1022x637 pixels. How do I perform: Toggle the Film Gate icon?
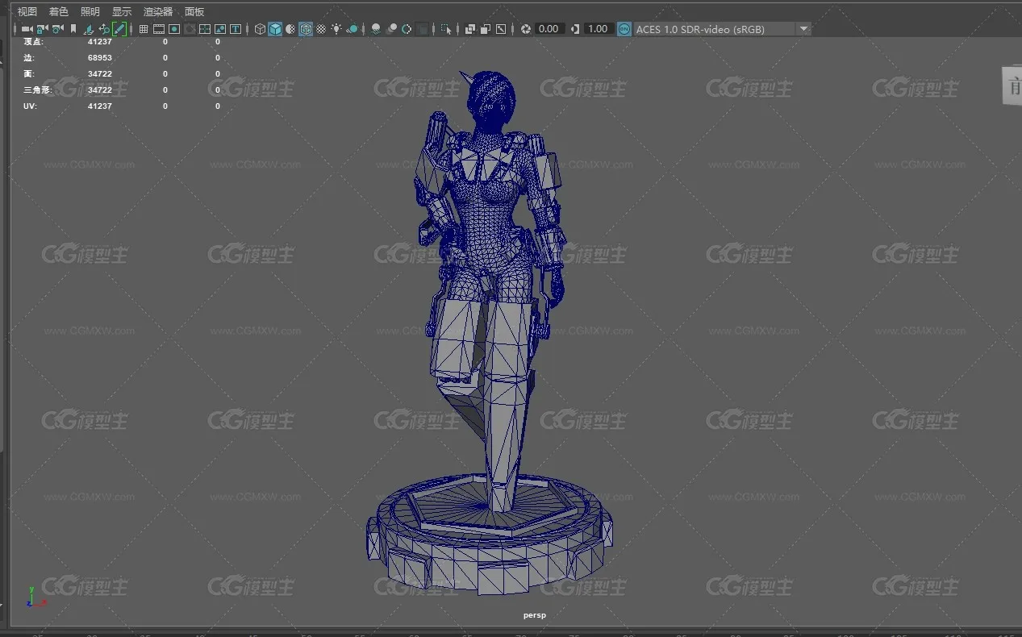[158, 29]
